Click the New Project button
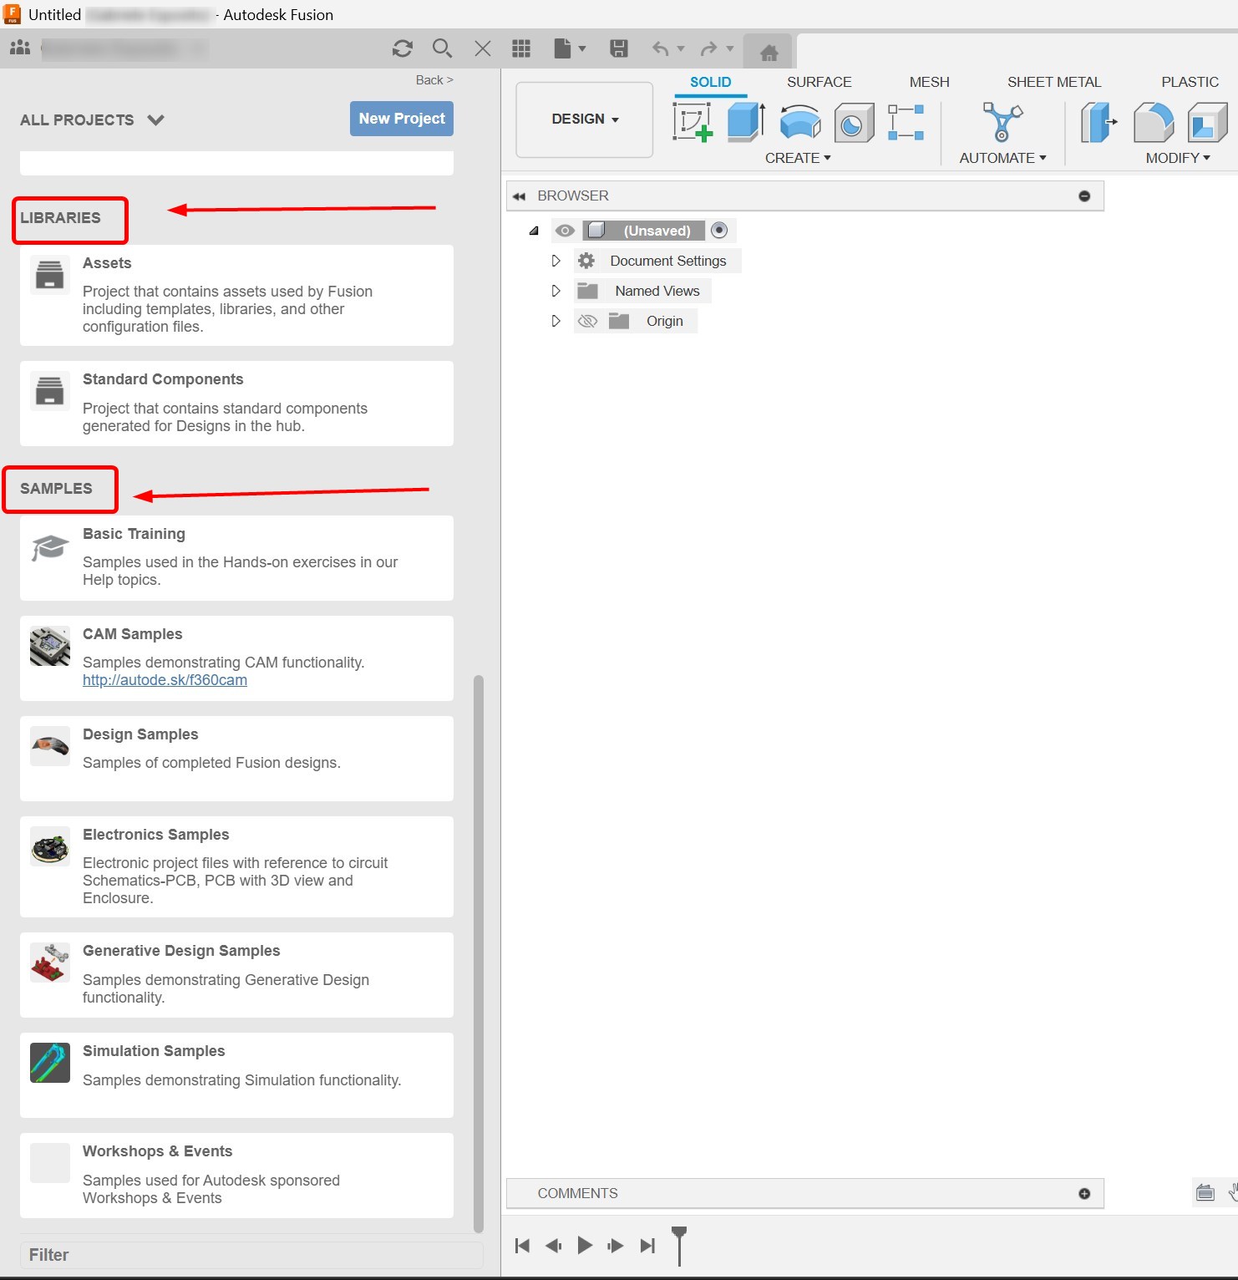1238x1280 pixels. [x=401, y=119]
